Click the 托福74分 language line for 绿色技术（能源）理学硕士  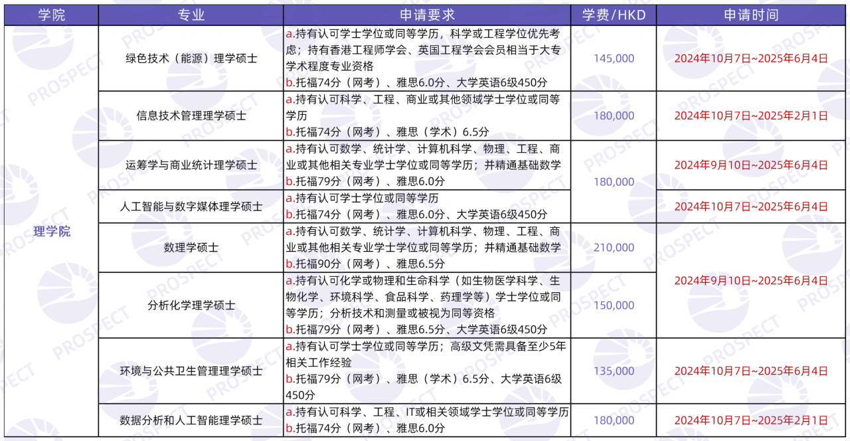click(x=416, y=83)
